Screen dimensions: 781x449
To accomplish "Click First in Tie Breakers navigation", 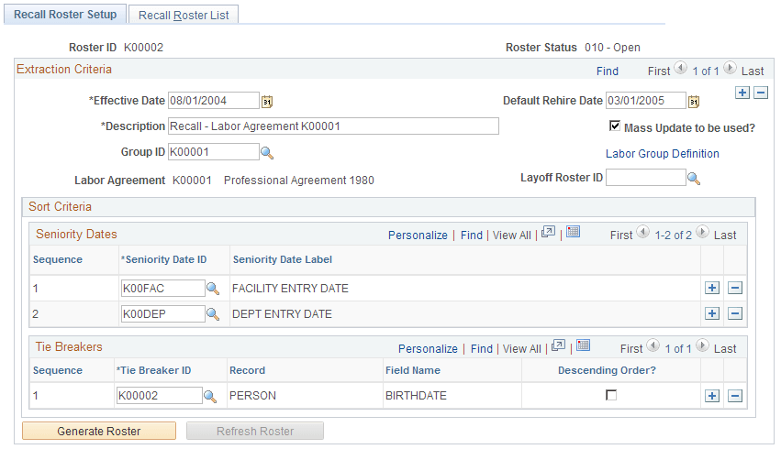I will point(631,349).
